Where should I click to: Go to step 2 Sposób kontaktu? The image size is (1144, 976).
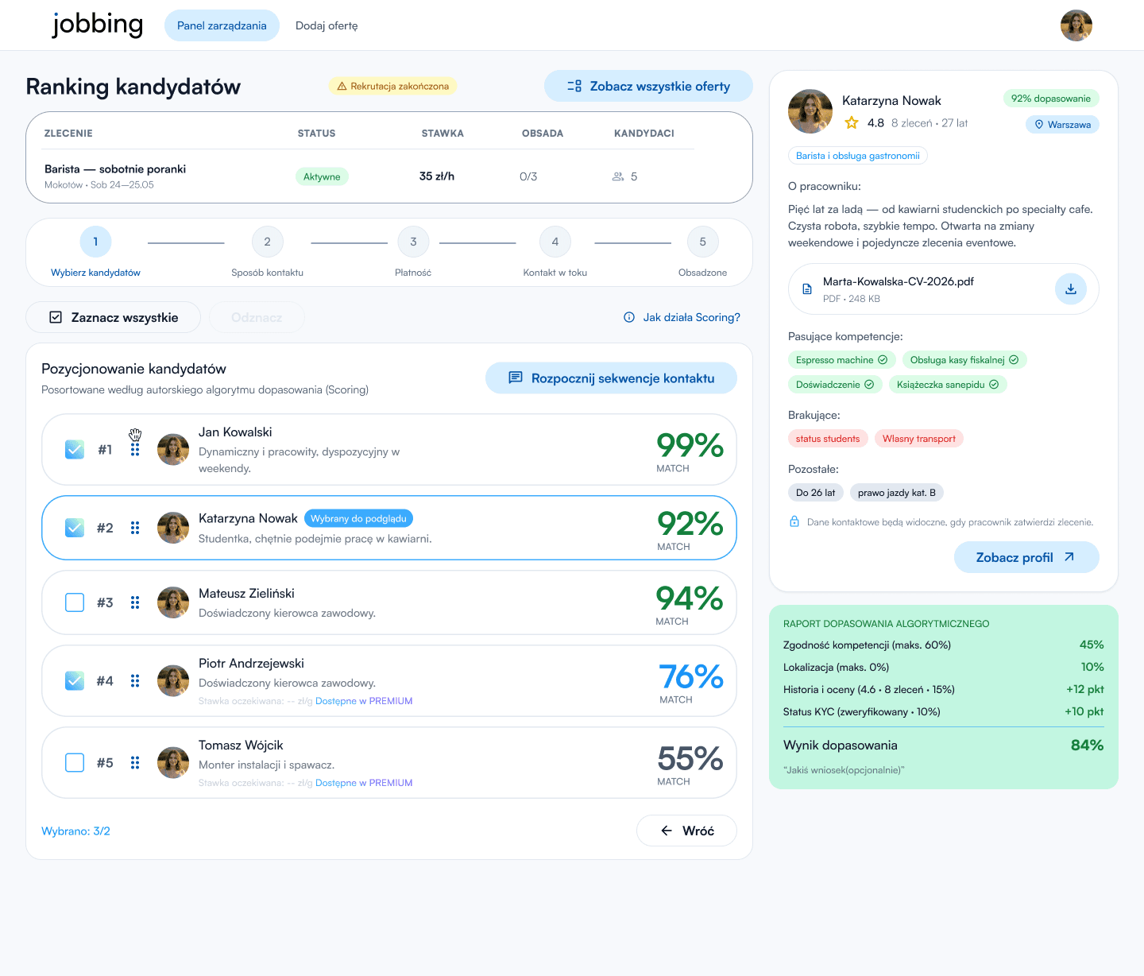click(x=268, y=242)
